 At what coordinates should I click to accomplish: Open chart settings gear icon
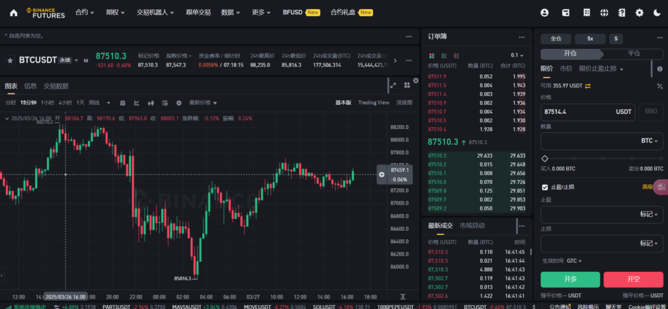[179, 102]
